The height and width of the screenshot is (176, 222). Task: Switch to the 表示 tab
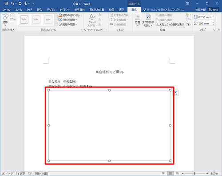[122, 10]
